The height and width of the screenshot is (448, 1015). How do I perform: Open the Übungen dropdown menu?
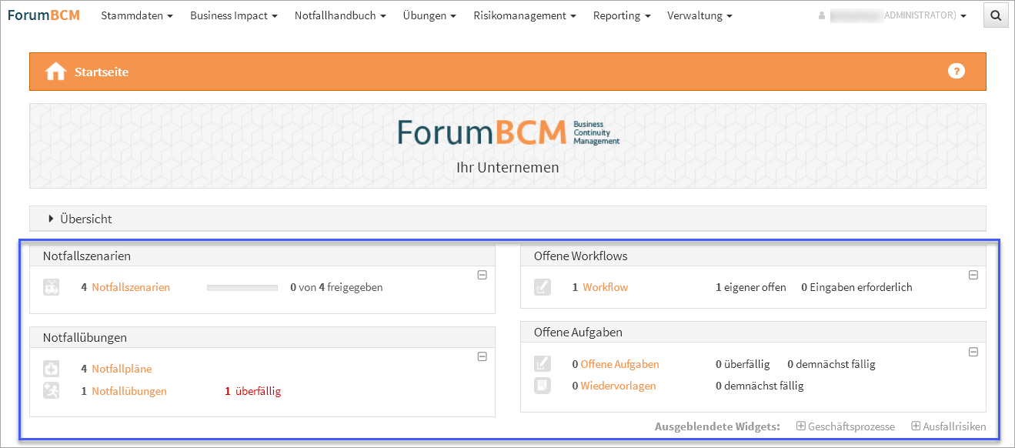click(429, 15)
